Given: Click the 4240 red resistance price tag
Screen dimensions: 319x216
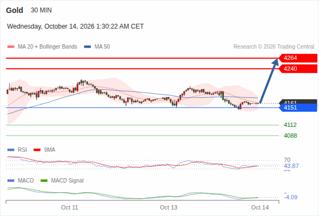Looking at the screenshot, I should [x=298, y=69].
